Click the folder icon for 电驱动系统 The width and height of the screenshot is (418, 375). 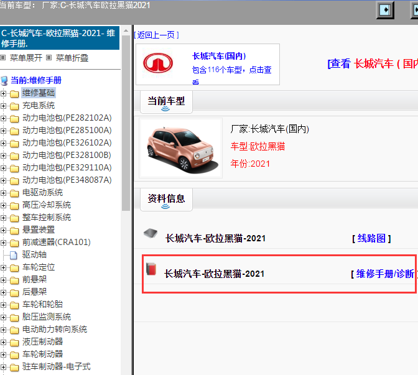point(14,193)
